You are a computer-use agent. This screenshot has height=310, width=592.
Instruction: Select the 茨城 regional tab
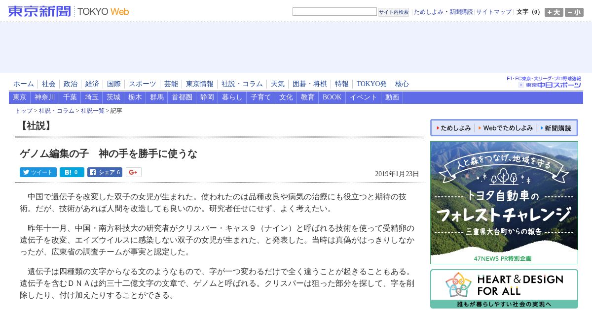pyautogui.click(x=113, y=97)
